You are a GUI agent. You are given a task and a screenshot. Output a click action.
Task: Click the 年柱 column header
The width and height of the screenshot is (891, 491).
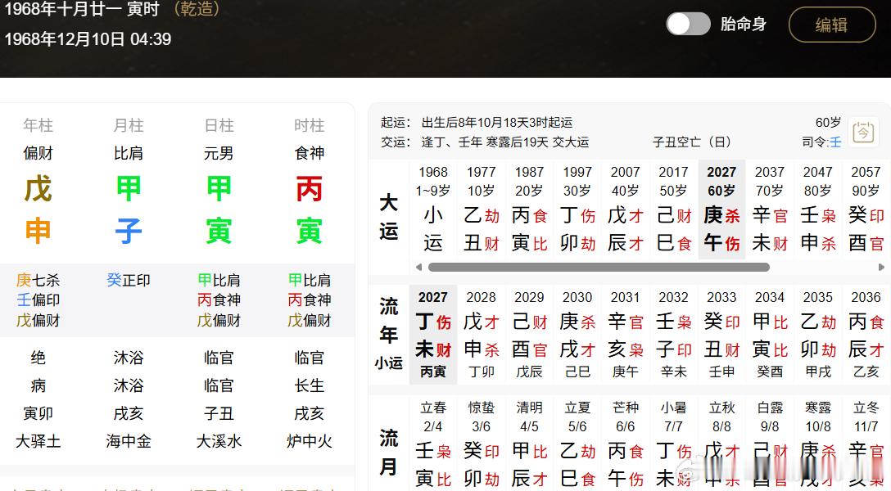pyautogui.click(x=38, y=125)
